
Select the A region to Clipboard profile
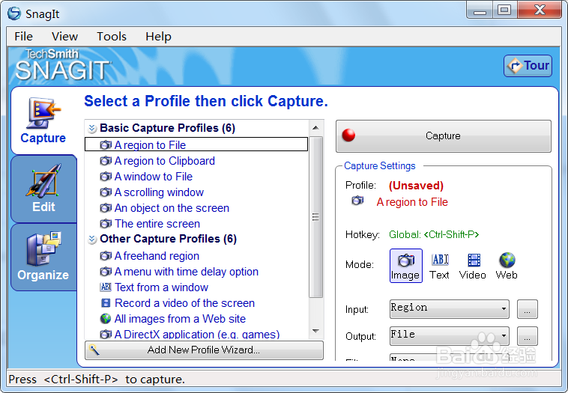point(164,161)
